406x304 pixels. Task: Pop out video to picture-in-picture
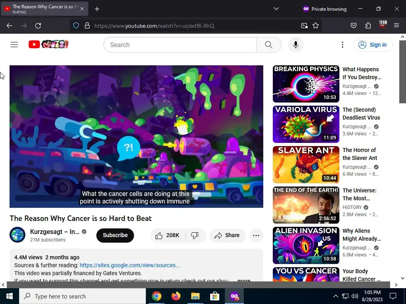coord(304,26)
